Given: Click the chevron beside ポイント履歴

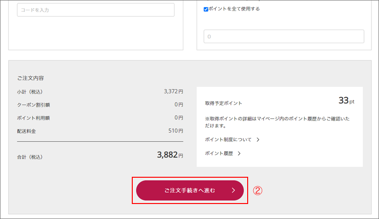Looking at the screenshot, I should pyautogui.click(x=239, y=153).
